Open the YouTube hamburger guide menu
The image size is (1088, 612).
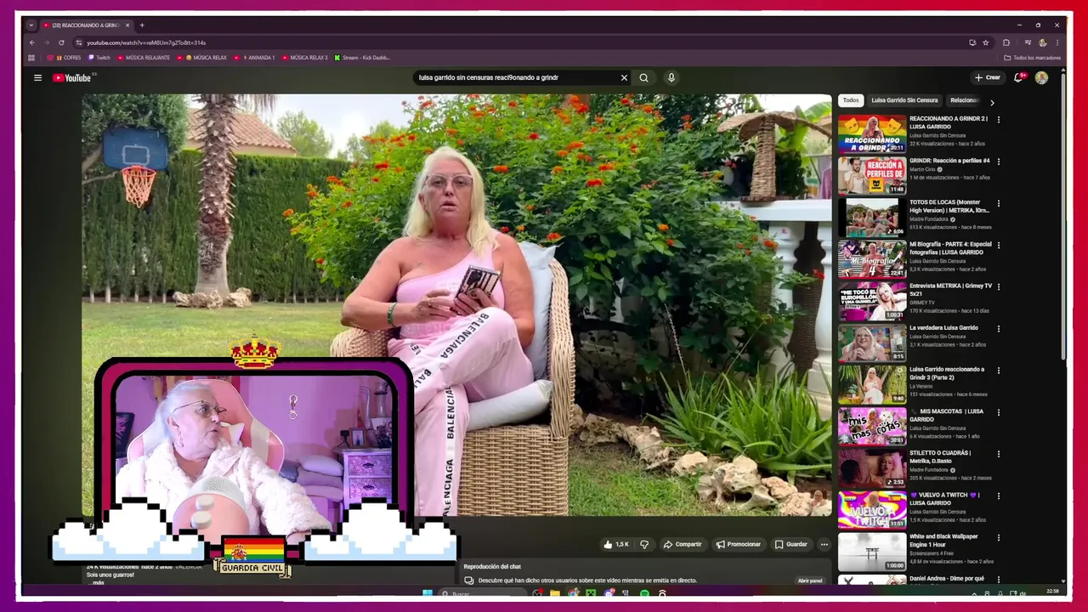tap(37, 77)
